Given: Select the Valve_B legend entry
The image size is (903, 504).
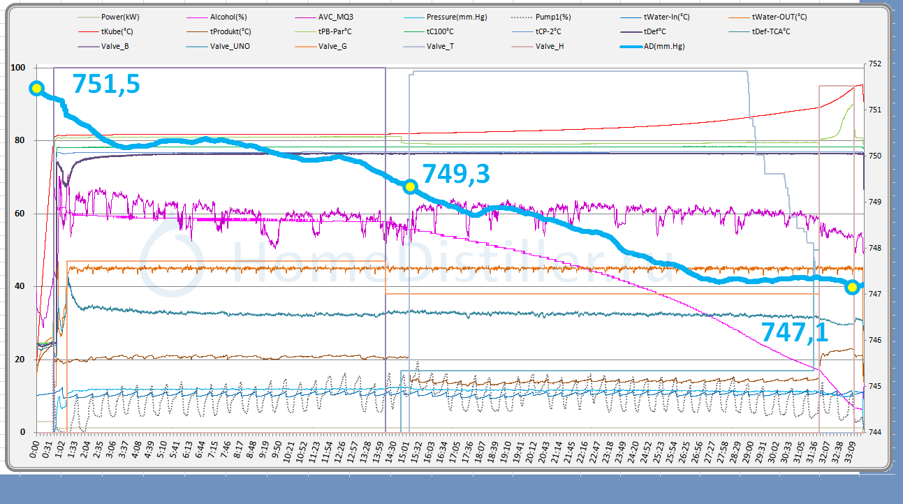Looking at the screenshot, I should pyautogui.click(x=120, y=47).
